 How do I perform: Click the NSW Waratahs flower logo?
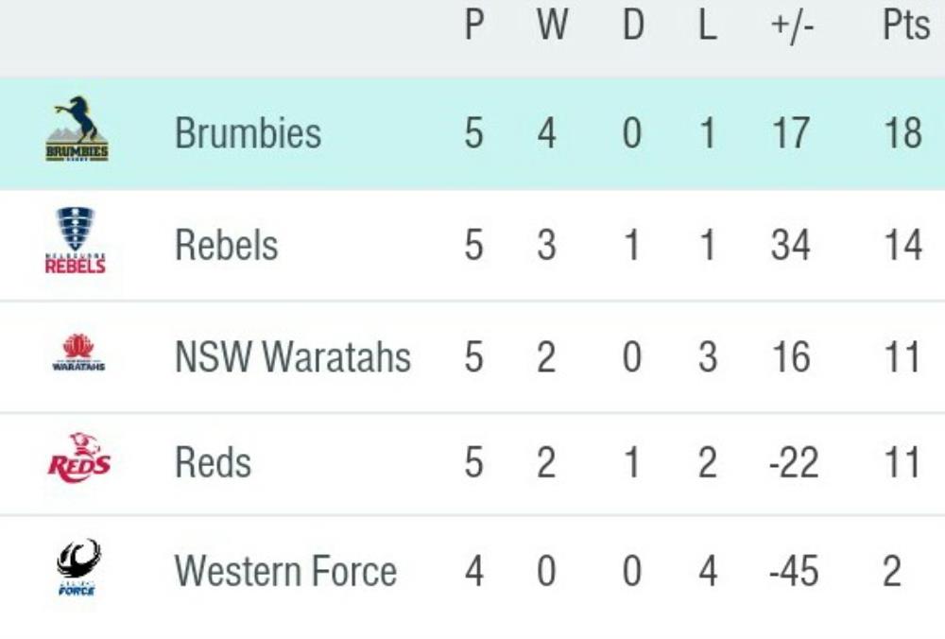(x=78, y=354)
